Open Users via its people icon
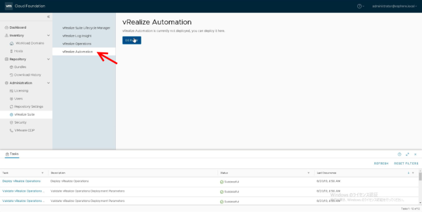Image resolution: width=422 pixels, height=212 pixels. pos(11,99)
